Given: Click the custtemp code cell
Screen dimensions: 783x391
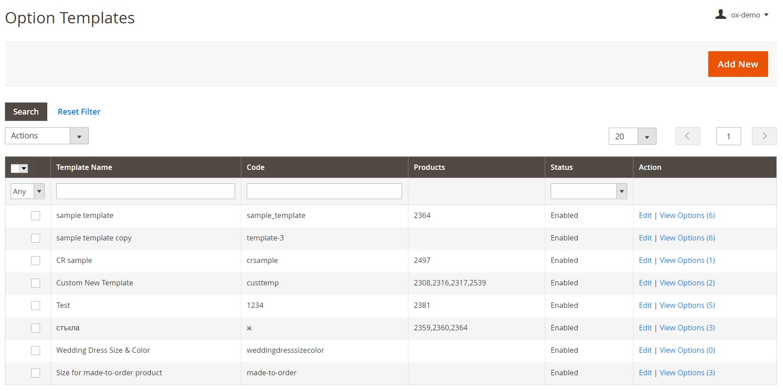Looking at the screenshot, I should (263, 283).
